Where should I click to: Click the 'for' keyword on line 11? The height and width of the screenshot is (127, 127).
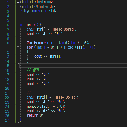pyautogui.click(x=30, y=47)
